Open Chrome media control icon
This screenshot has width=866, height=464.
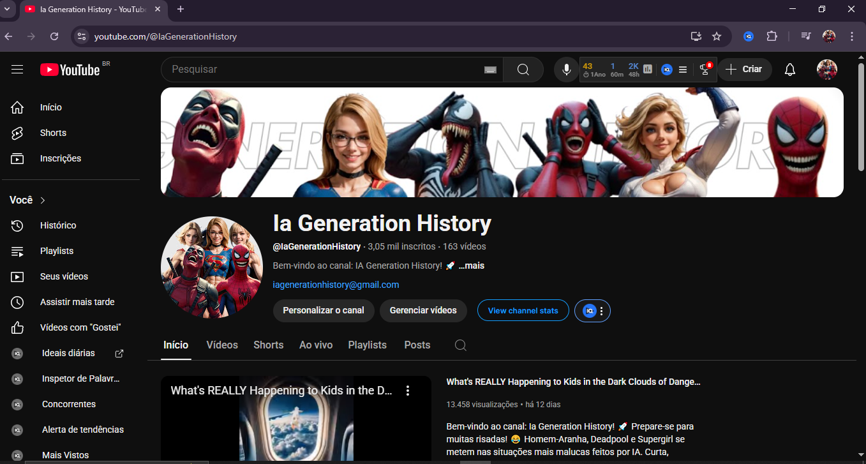click(806, 36)
